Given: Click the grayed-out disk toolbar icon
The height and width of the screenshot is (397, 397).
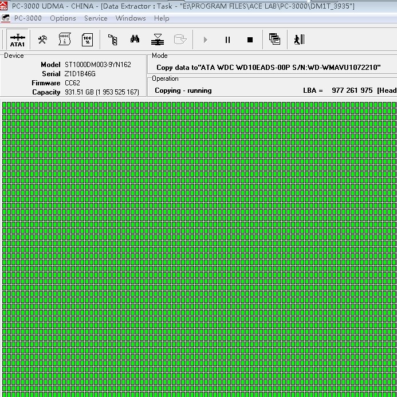Looking at the screenshot, I should pos(180,40).
